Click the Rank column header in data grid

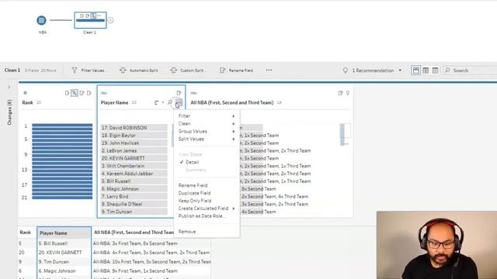click(x=26, y=232)
